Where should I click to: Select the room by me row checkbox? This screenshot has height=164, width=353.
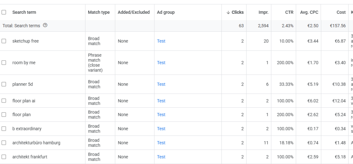click(x=4, y=63)
